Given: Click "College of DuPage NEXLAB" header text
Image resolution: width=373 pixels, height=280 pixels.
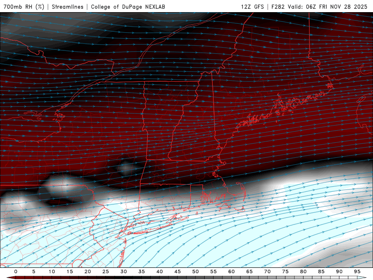Looking at the screenshot, I should (x=128, y=7).
